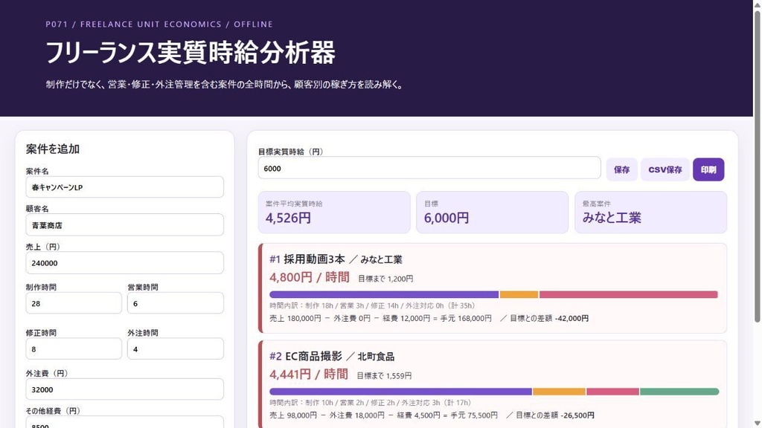Focus the 案件名 input field
Viewport: 762px width, 428px height.
coord(124,187)
